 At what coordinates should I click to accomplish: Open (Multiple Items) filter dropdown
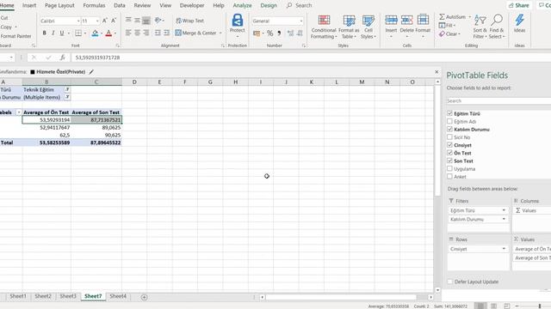point(67,97)
